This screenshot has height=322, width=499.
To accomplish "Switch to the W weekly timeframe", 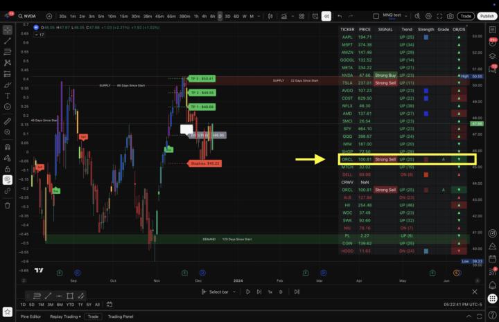I will click(x=245, y=16).
